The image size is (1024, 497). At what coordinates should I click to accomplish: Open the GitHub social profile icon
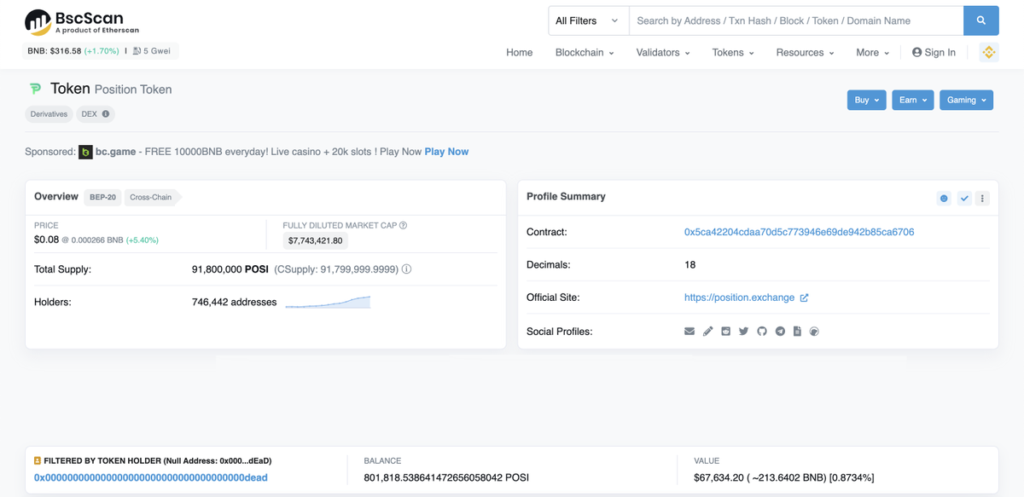pyautogui.click(x=762, y=331)
